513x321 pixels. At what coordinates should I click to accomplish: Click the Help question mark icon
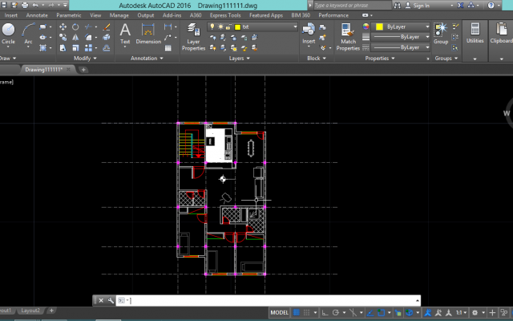[x=491, y=6]
